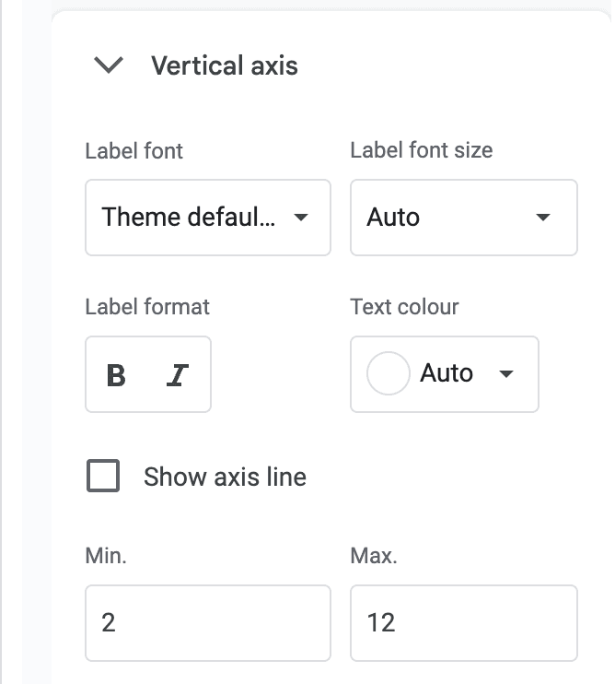The height and width of the screenshot is (684, 615).
Task: Click the Max. caption above the field
Action: point(373,556)
